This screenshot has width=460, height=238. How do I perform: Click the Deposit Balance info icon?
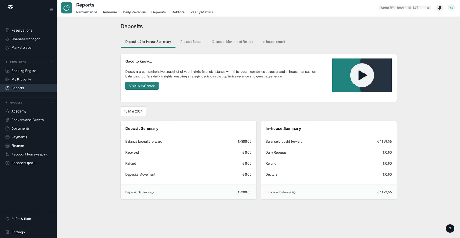click(x=152, y=192)
